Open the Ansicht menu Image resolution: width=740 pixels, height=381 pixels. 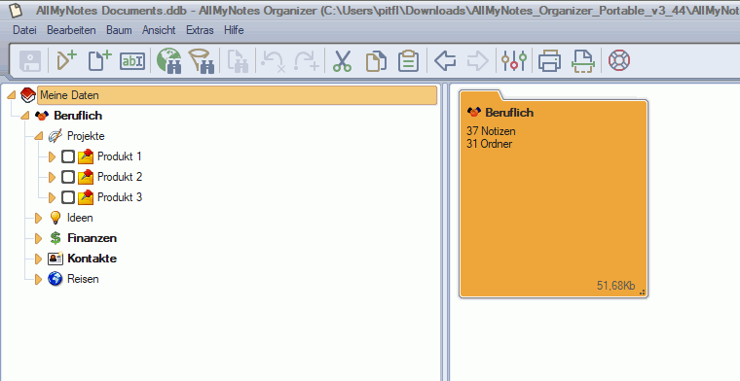[x=159, y=30]
